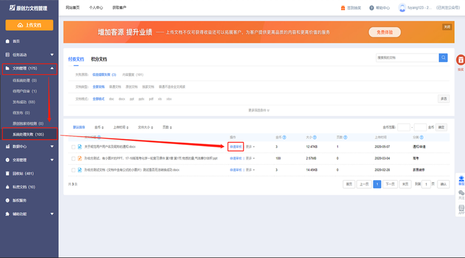Open 更多 dropdown for first document
This screenshot has height=258, width=465.
click(x=249, y=147)
